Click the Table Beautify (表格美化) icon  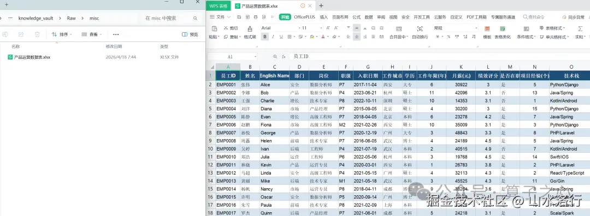503,28
